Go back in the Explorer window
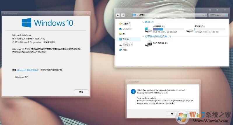This screenshot has height=125, width=233. [x=118, y=15]
